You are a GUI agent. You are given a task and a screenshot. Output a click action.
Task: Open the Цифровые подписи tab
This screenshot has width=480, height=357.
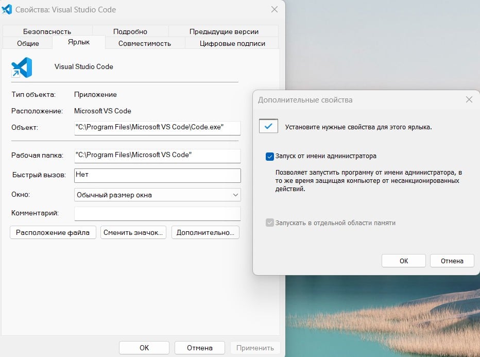pyautogui.click(x=232, y=43)
